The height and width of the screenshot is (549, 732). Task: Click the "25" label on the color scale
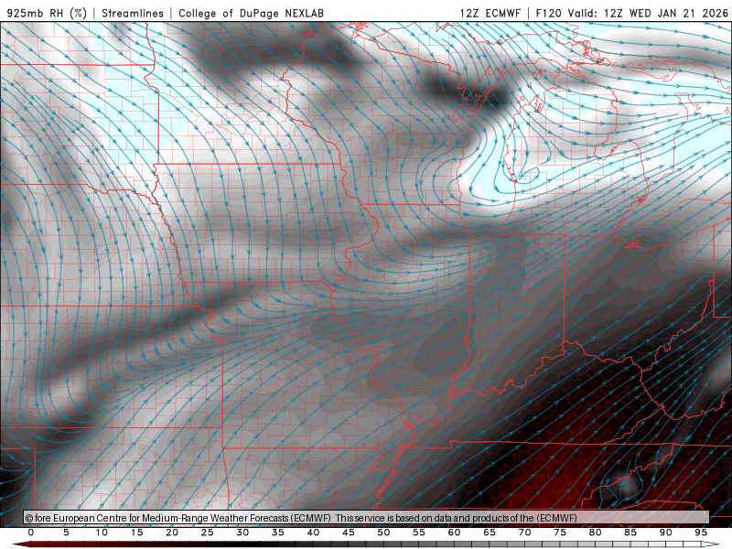click(x=208, y=533)
